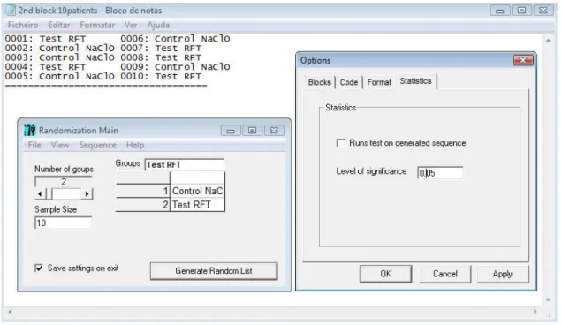Click entry 0009: Control NaClo in Notepad

tap(175, 67)
